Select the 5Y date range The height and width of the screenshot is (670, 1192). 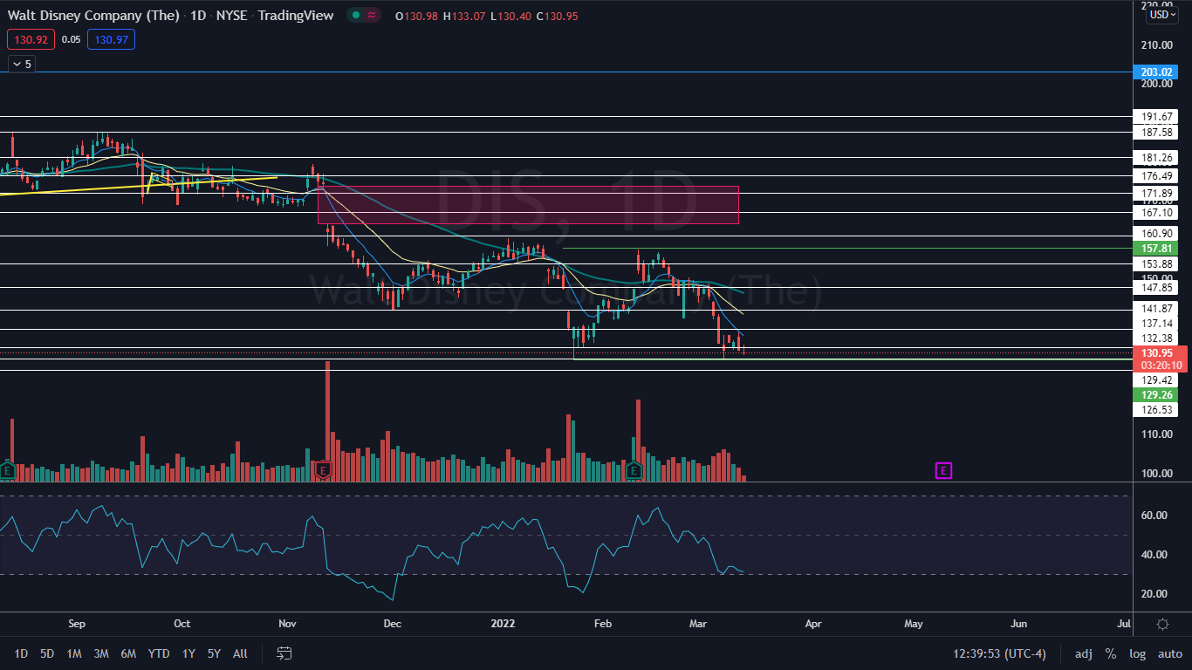(x=215, y=653)
